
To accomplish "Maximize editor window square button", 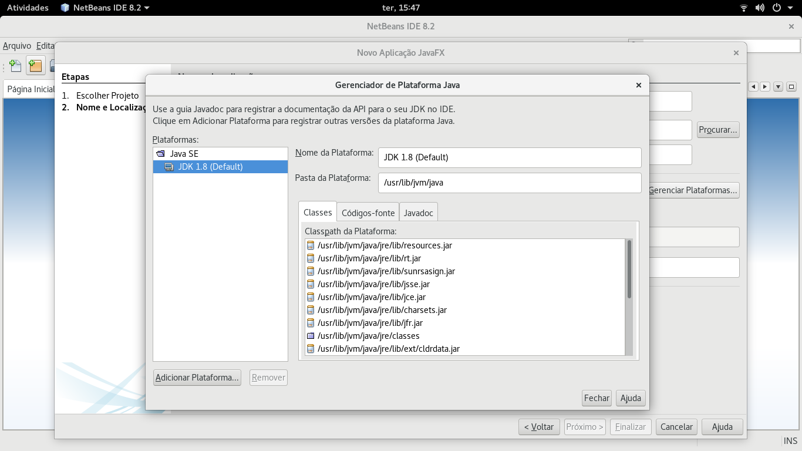I will pos(791,87).
